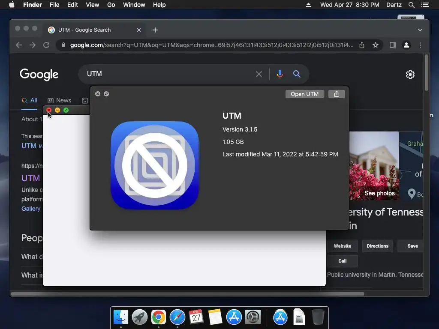Bookmark this page with the star icon
The width and height of the screenshot is (439, 329).
click(x=376, y=45)
